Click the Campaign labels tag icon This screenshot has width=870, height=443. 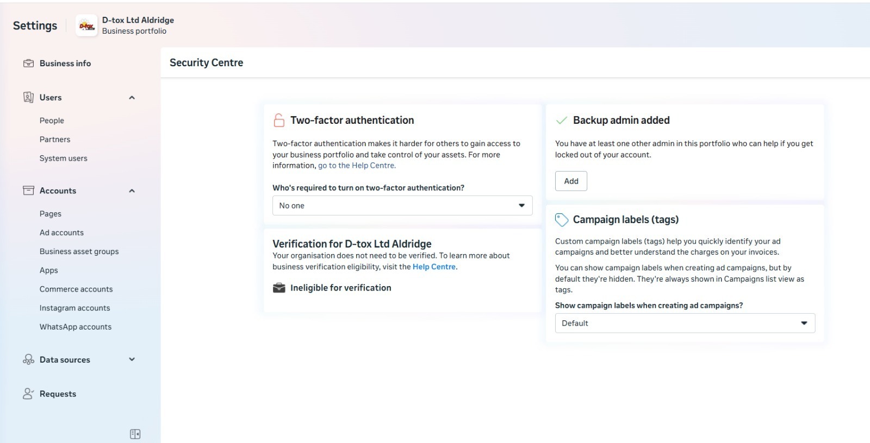pos(562,220)
